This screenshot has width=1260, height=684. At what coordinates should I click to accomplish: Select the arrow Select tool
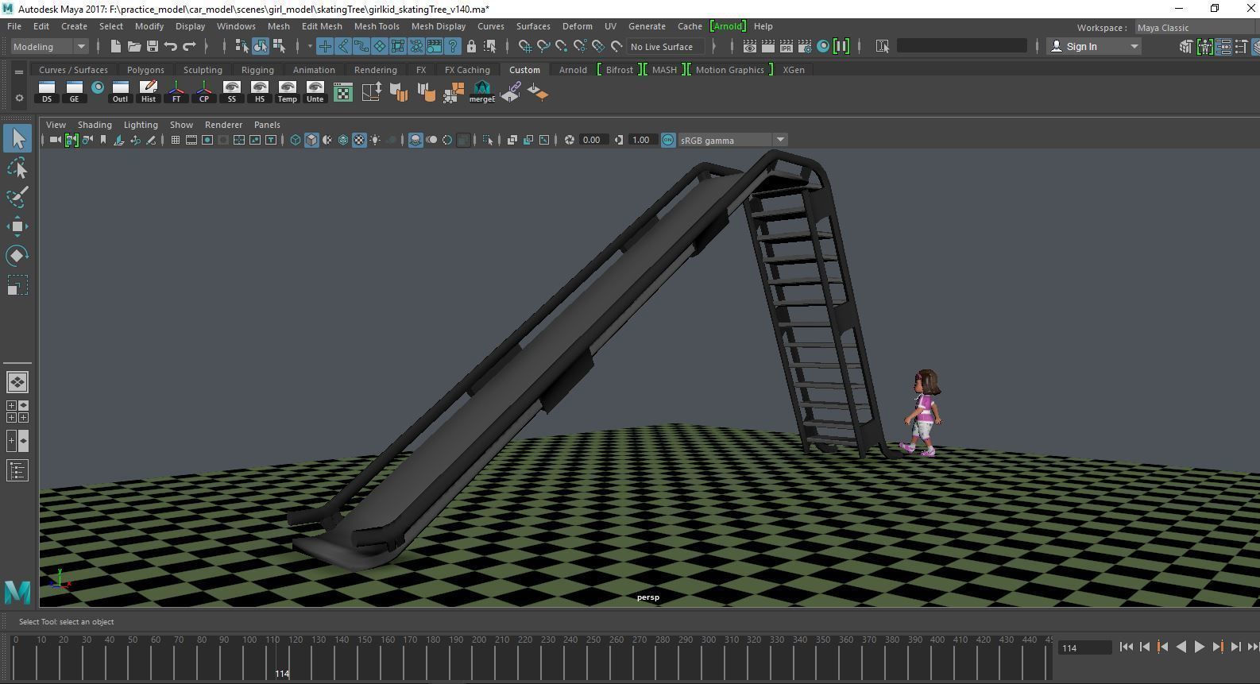(x=17, y=139)
